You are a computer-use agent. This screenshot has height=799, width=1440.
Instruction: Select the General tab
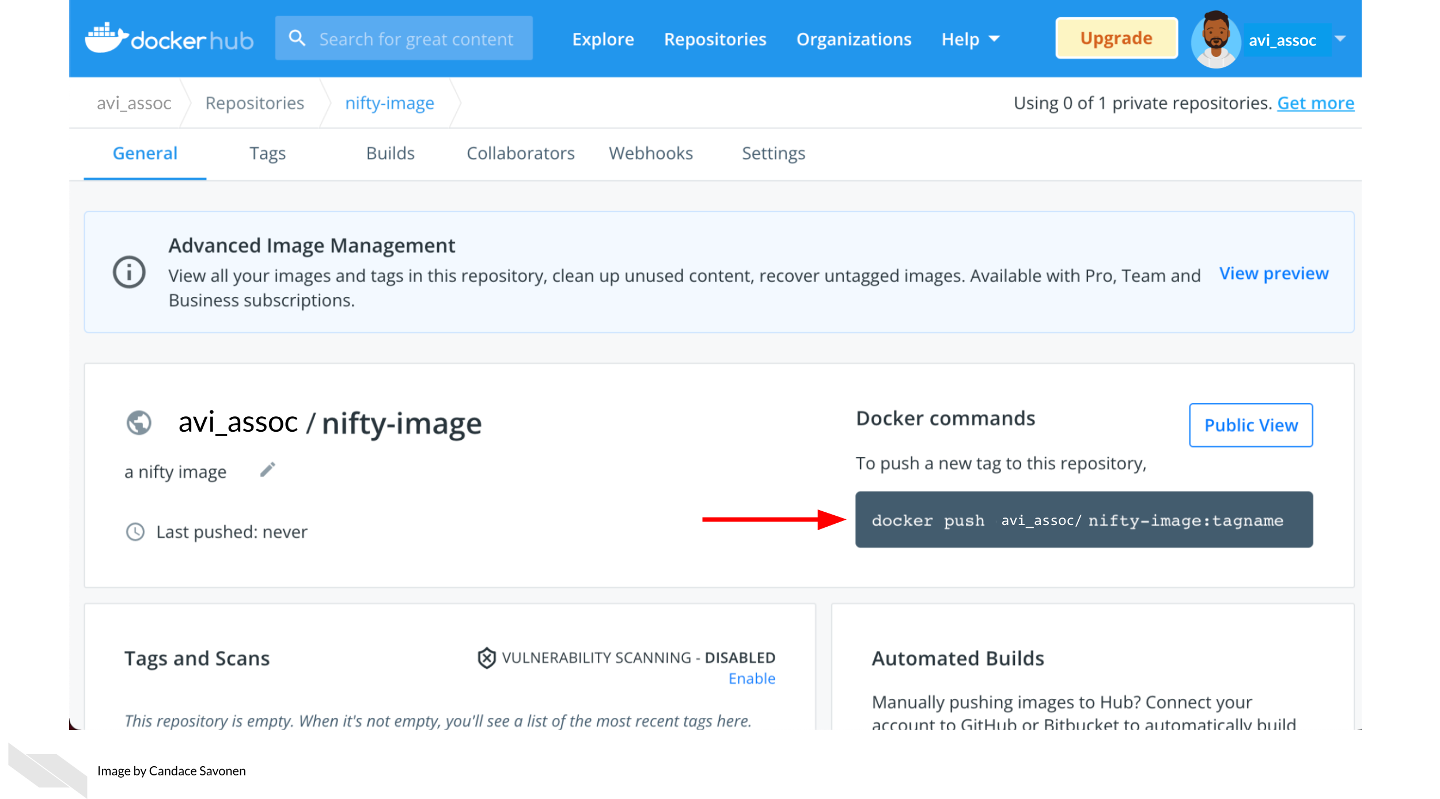pyautogui.click(x=145, y=153)
